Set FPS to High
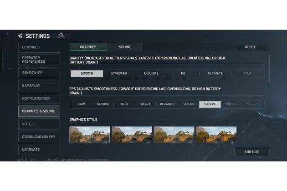287x191 pixels. tap(124, 104)
